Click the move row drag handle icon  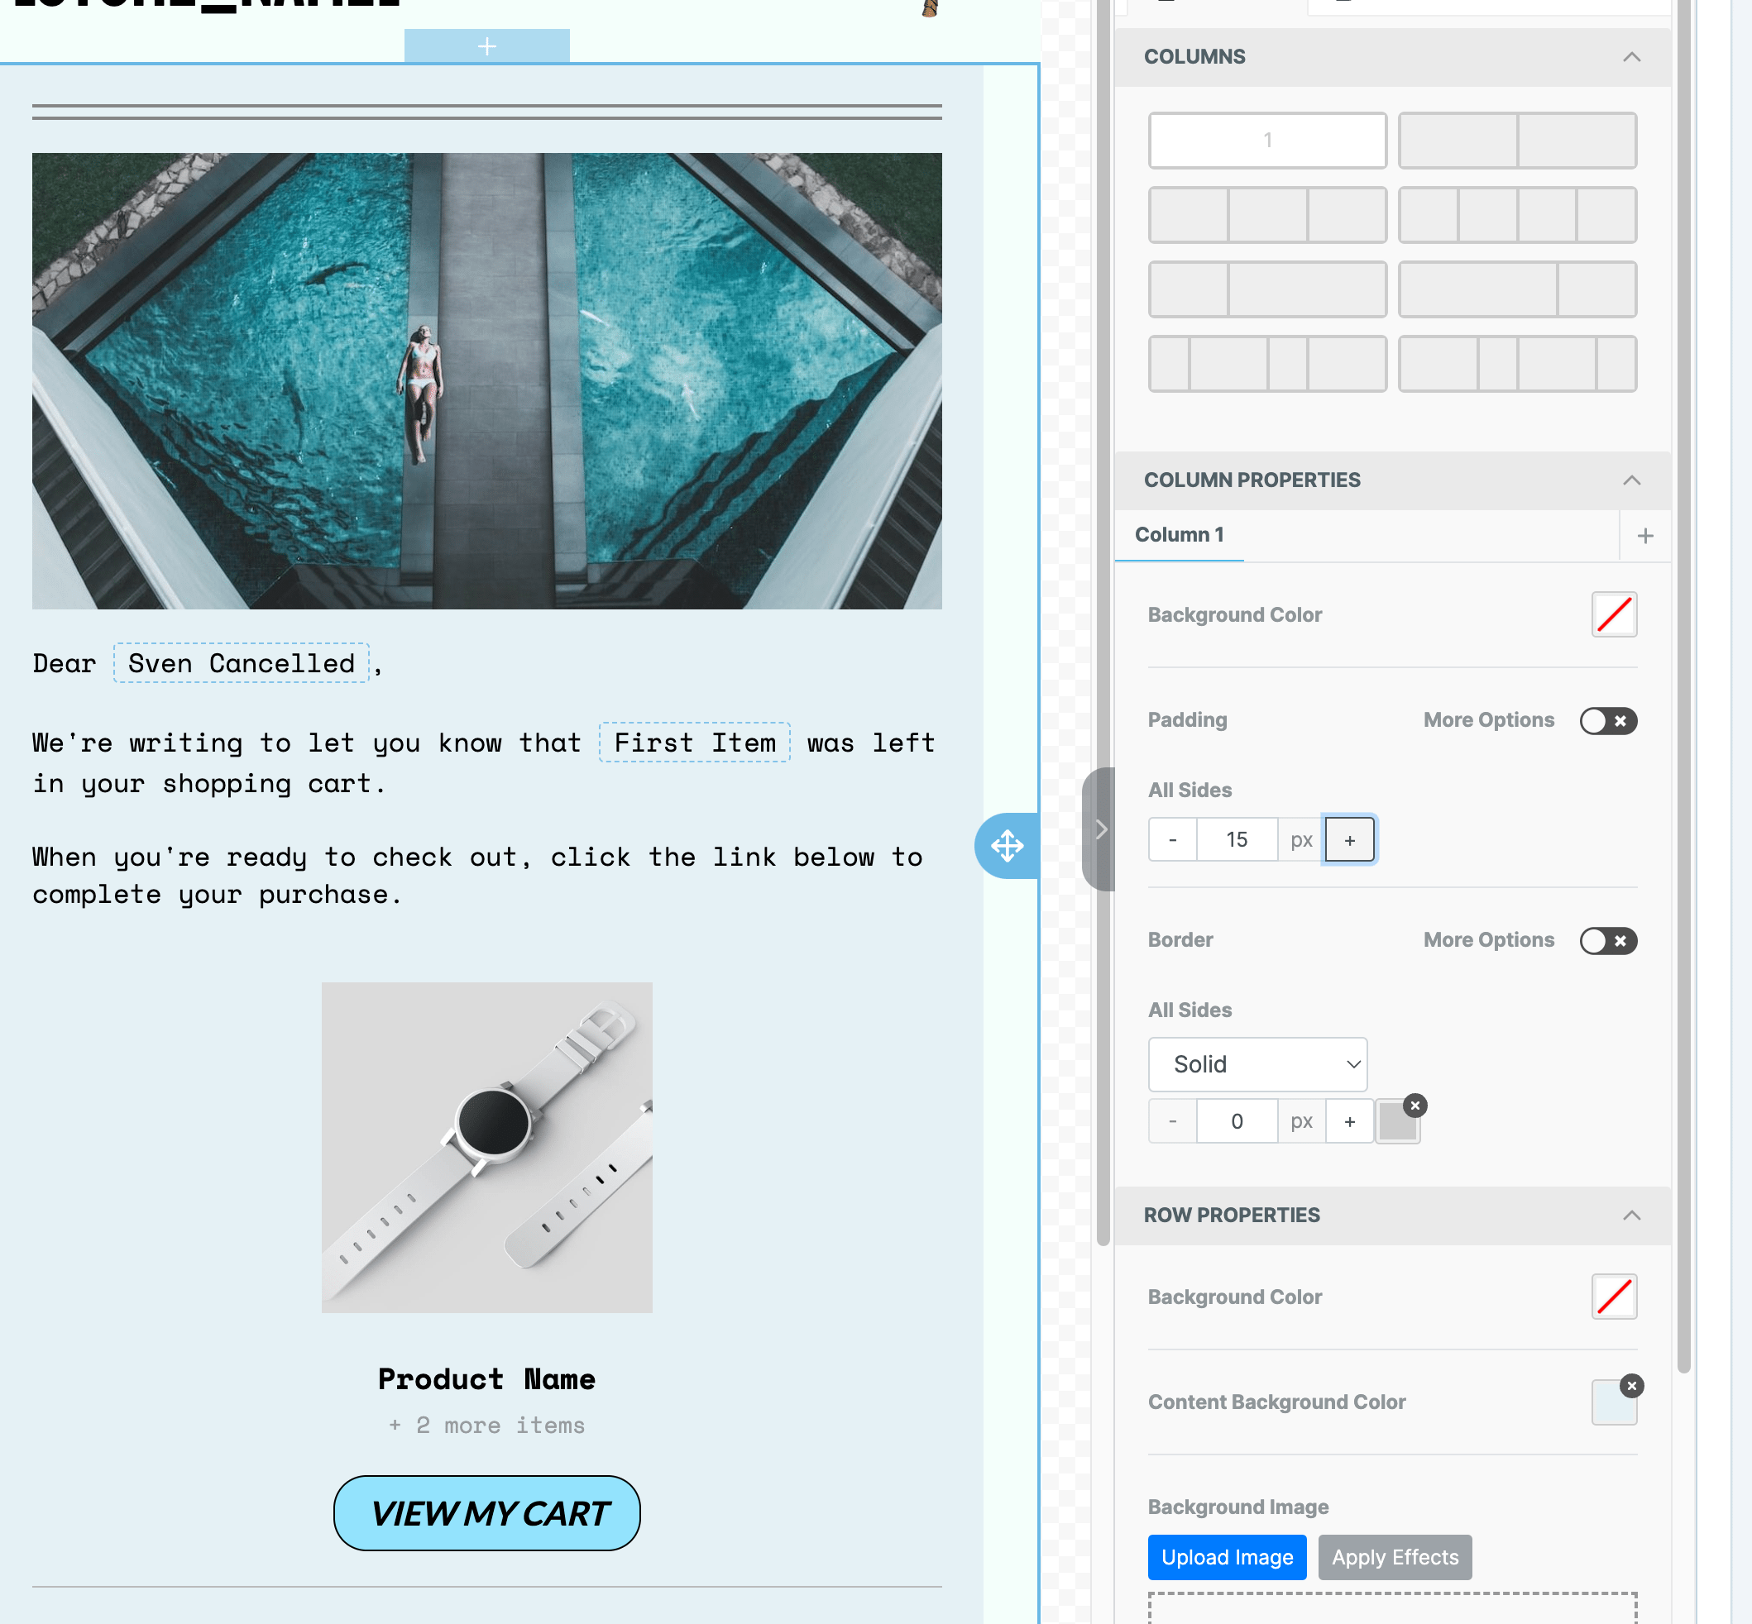point(1007,845)
